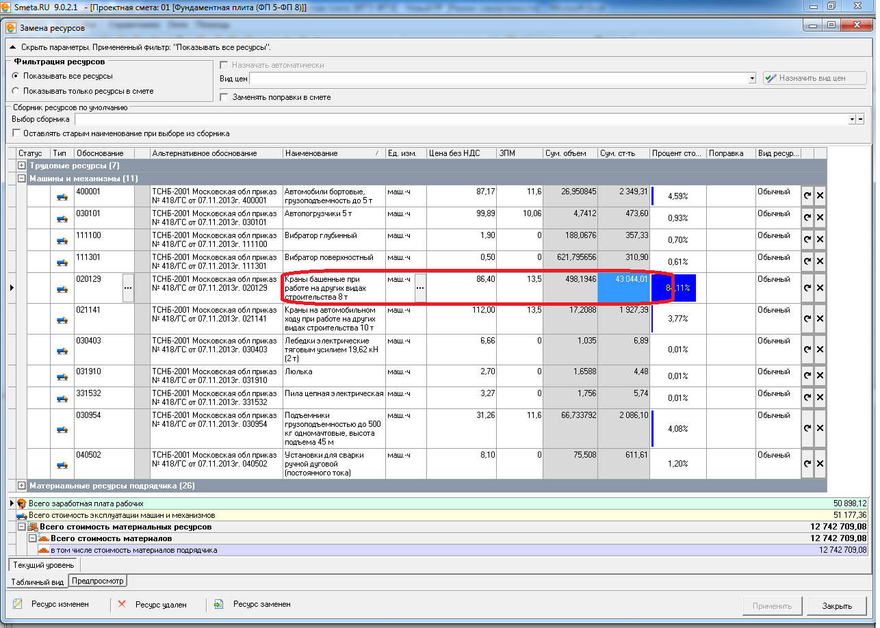Delete resource 400001 with its X icon
The width and height of the screenshot is (880, 628).
point(820,196)
